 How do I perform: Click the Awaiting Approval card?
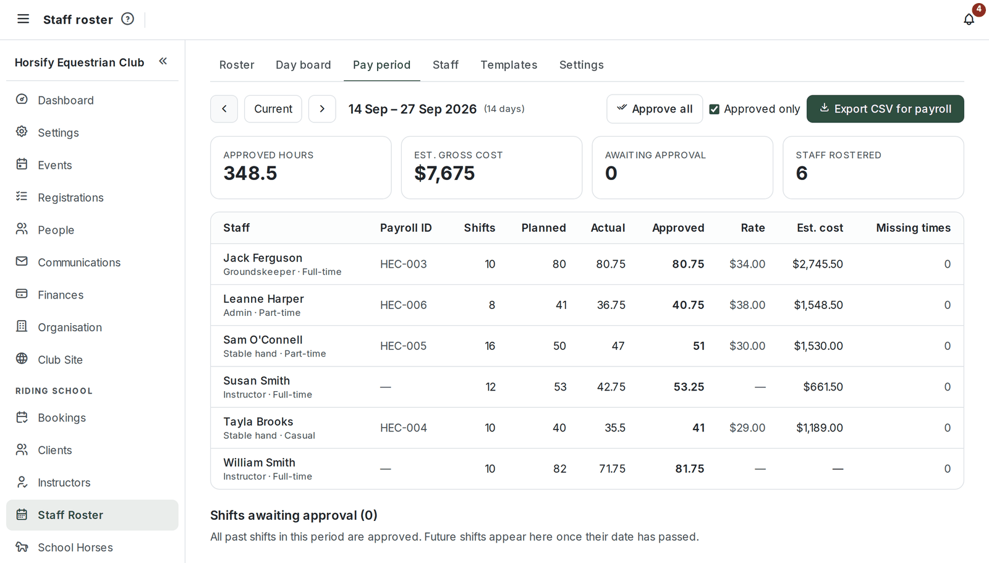pos(682,167)
